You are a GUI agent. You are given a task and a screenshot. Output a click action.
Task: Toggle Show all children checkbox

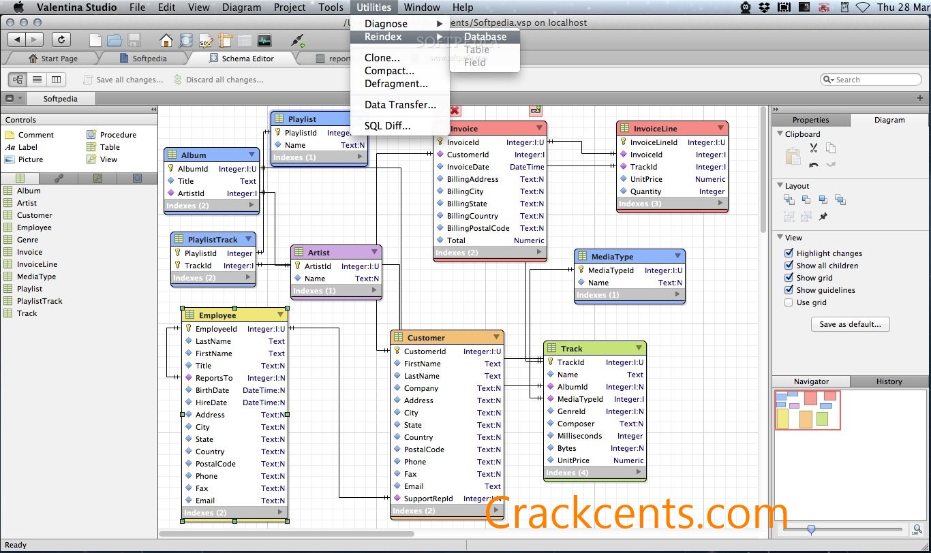(x=789, y=266)
